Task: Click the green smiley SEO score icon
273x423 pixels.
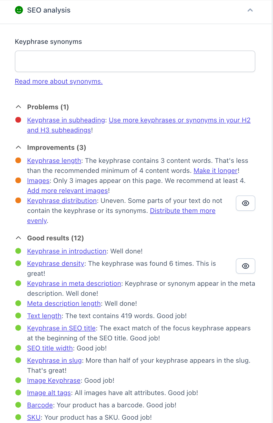Action: [x=19, y=10]
